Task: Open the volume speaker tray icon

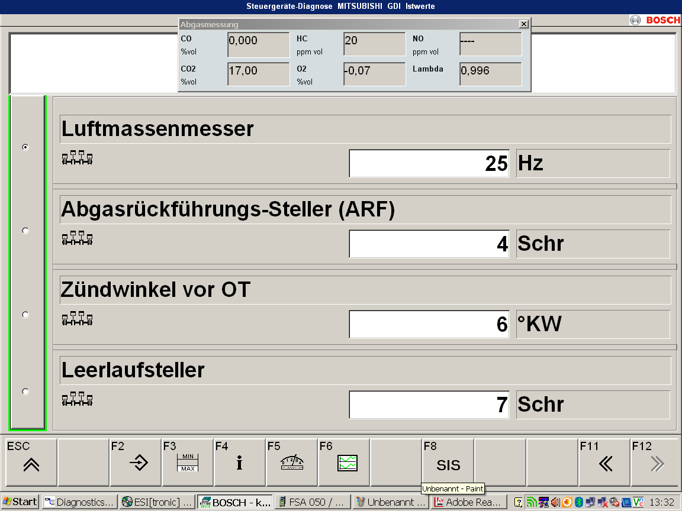Action: click(555, 502)
